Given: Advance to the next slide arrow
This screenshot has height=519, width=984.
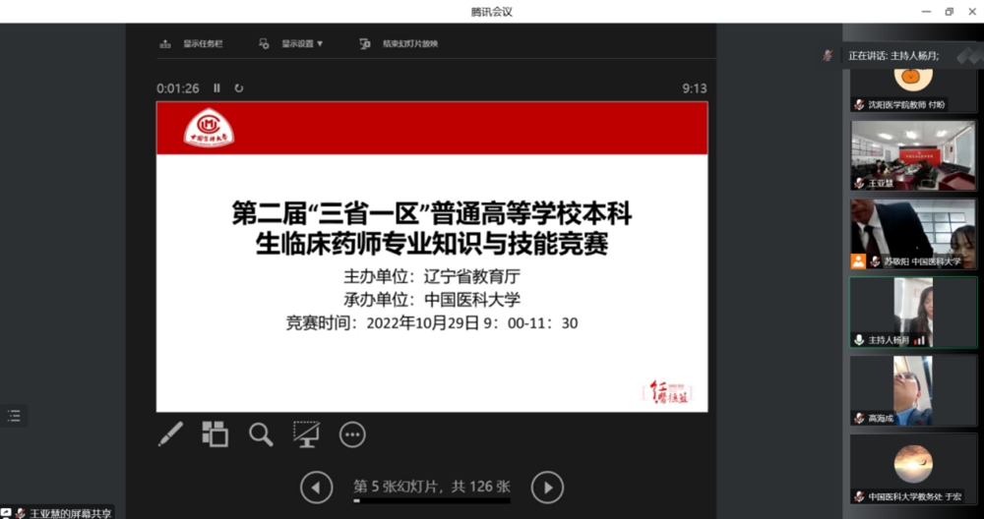Looking at the screenshot, I should pos(547,487).
